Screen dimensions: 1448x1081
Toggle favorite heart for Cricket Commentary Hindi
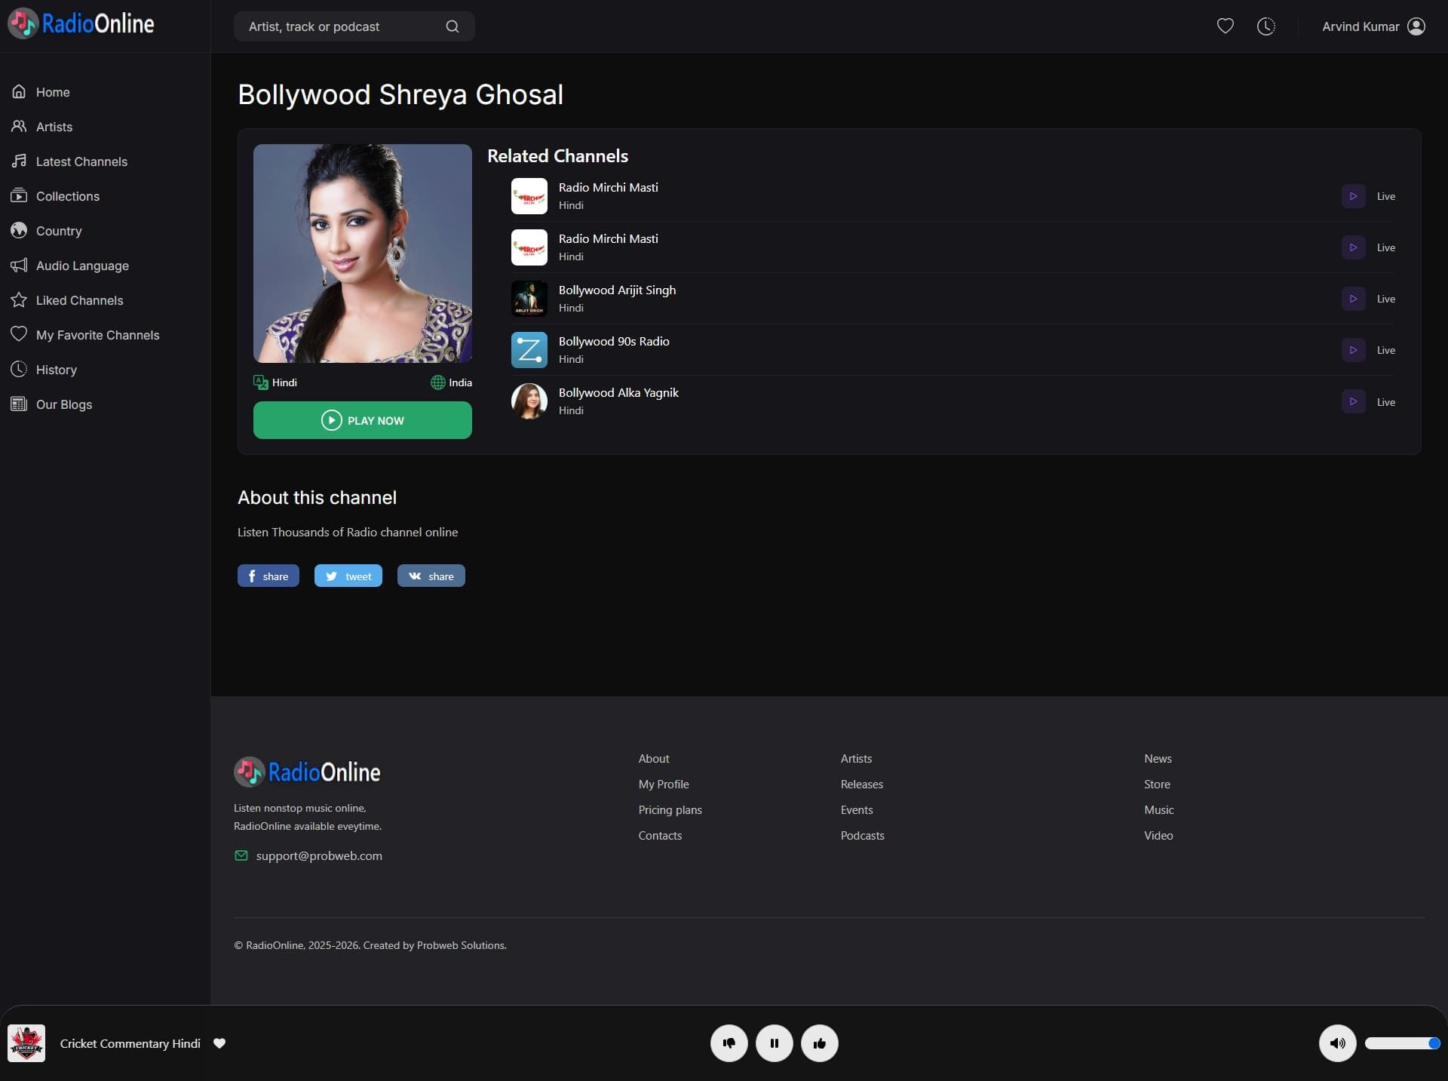tap(219, 1043)
